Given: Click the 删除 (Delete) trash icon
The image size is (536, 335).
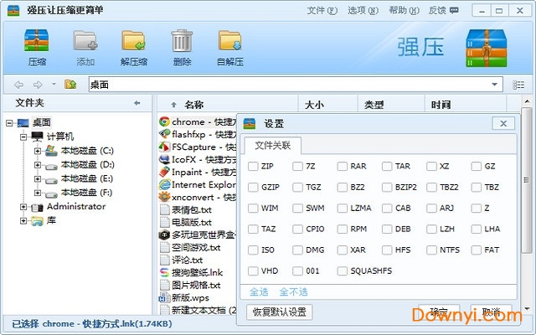Looking at the screenshot, I should (182, 47).
